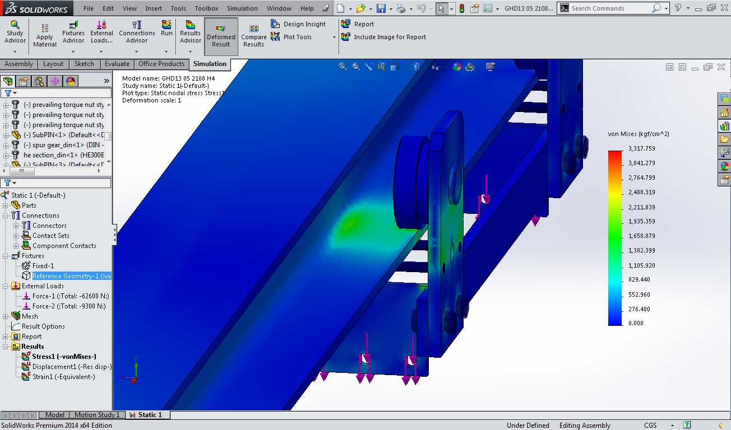Toggle the Deformed Result view
This screenshot has width=731, height=430.
[221, 36]
